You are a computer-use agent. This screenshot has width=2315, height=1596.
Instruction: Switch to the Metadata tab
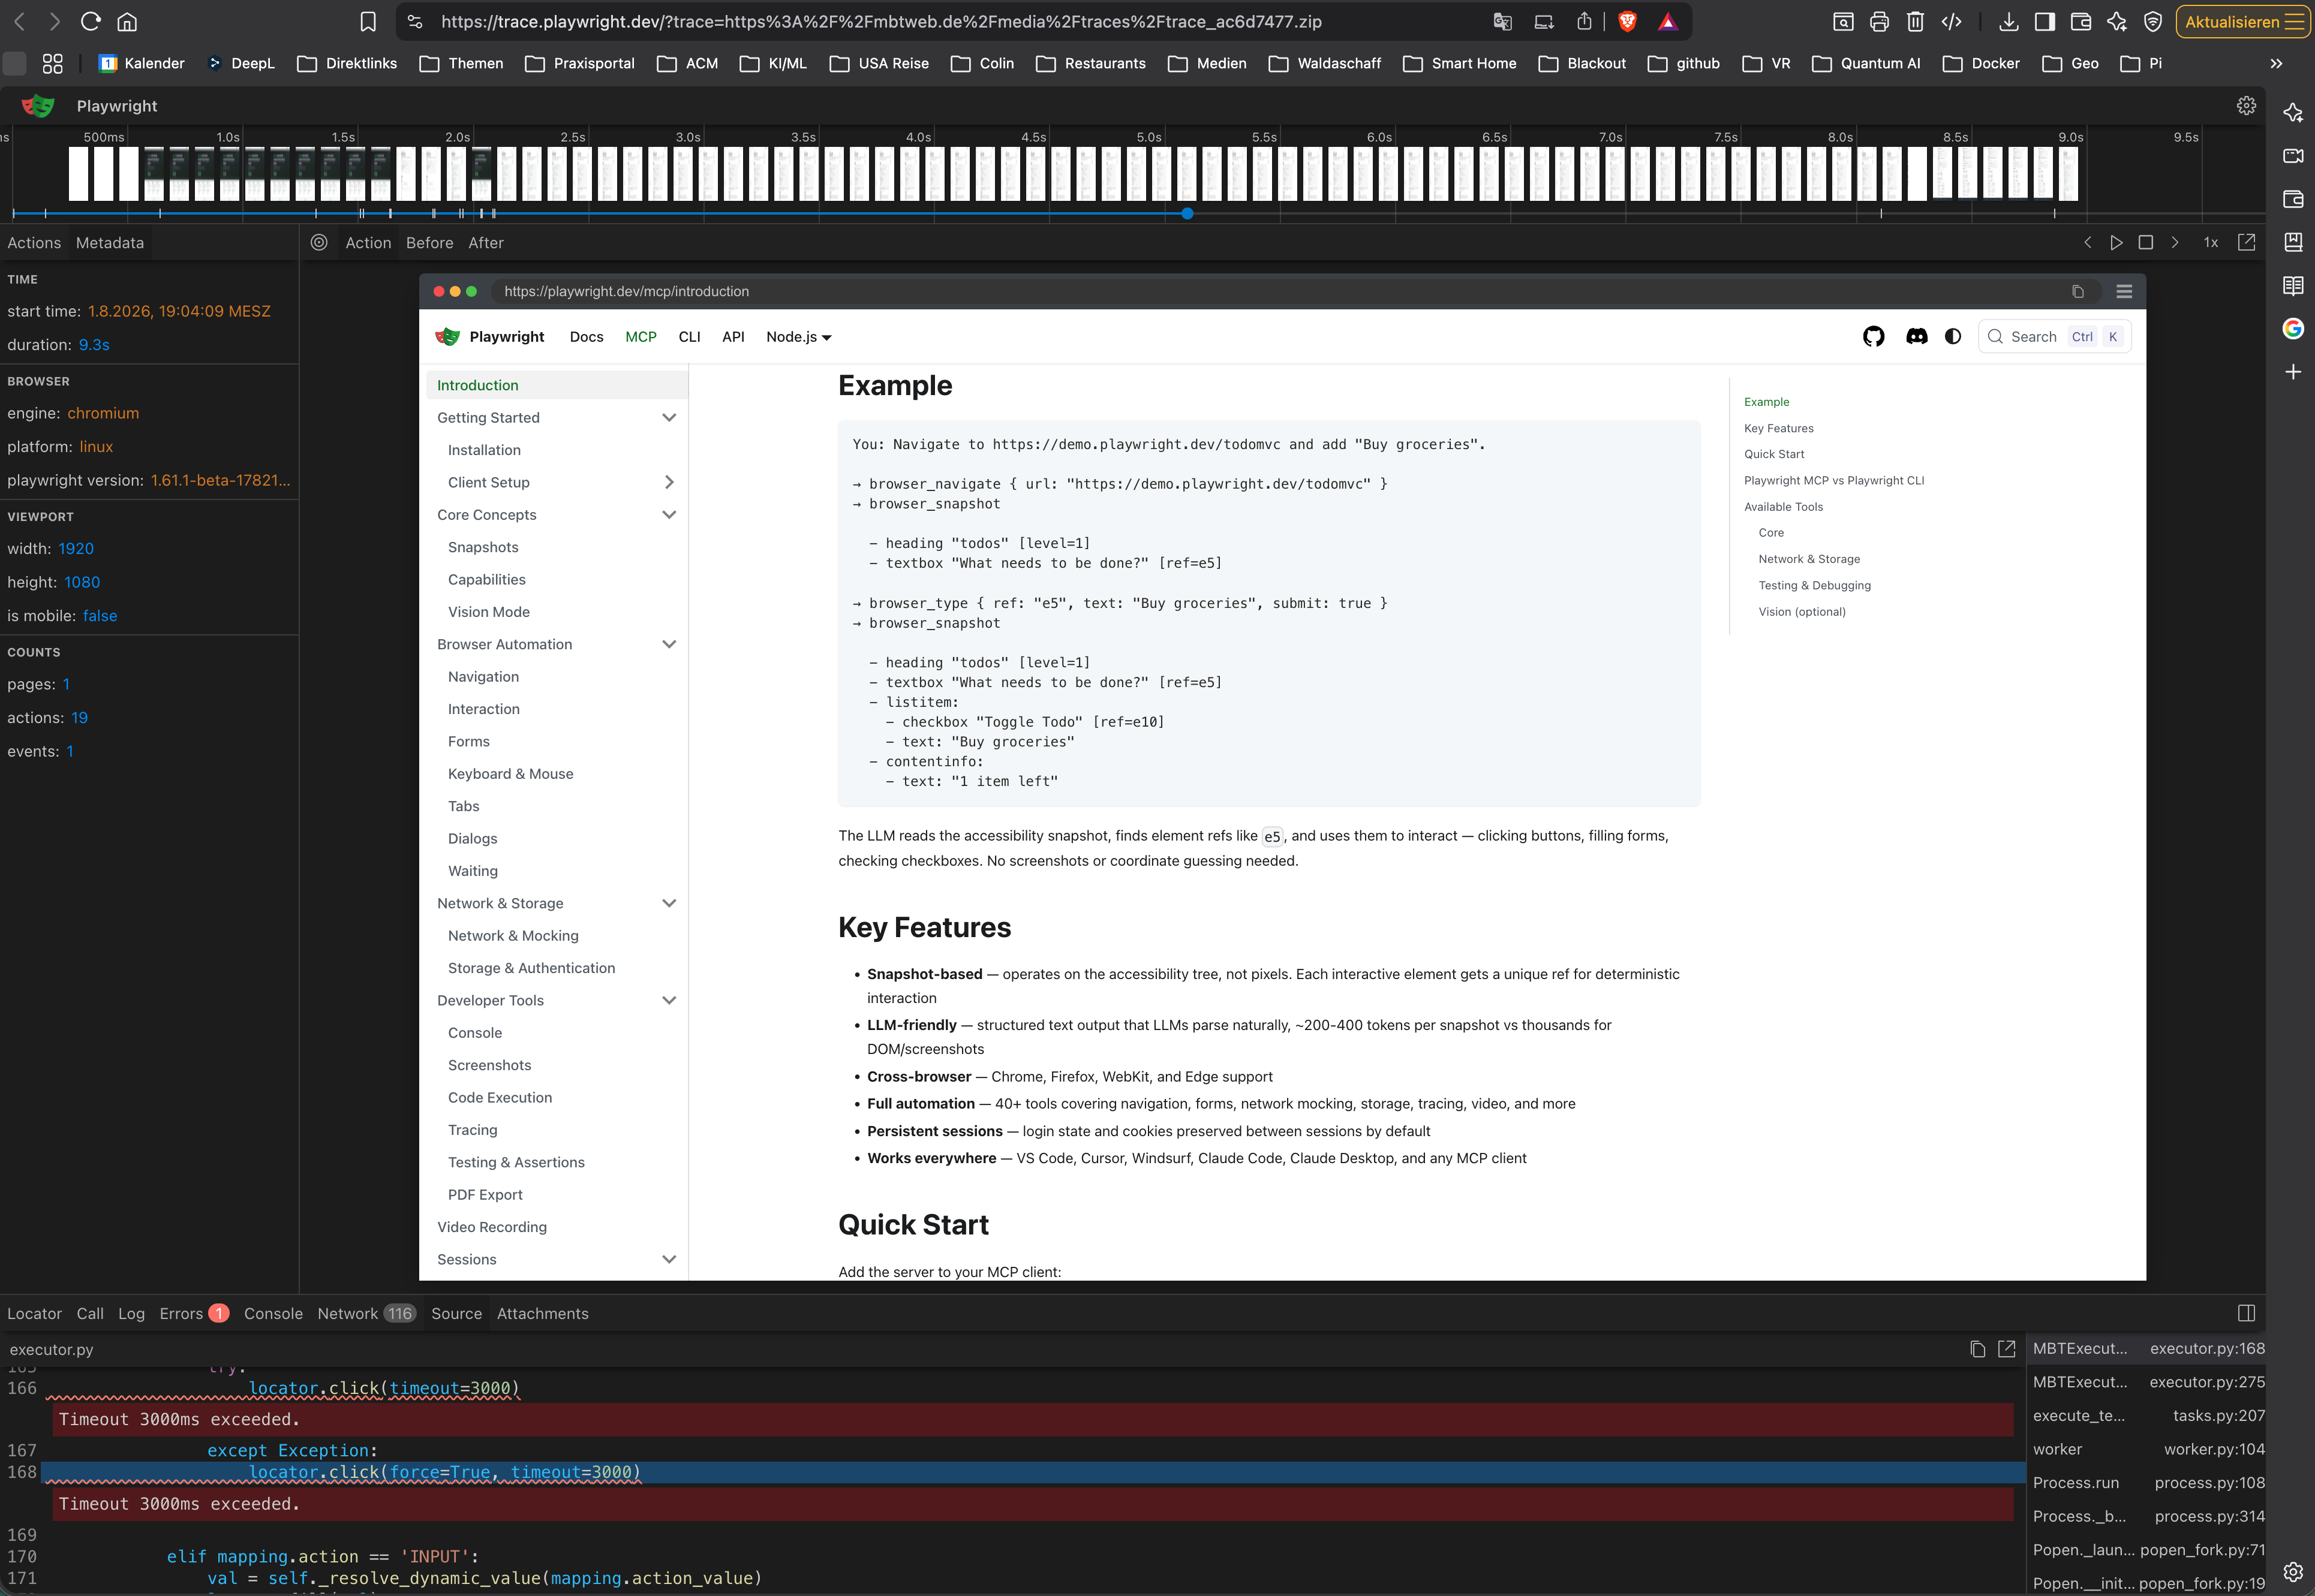[x=110, y=242]
